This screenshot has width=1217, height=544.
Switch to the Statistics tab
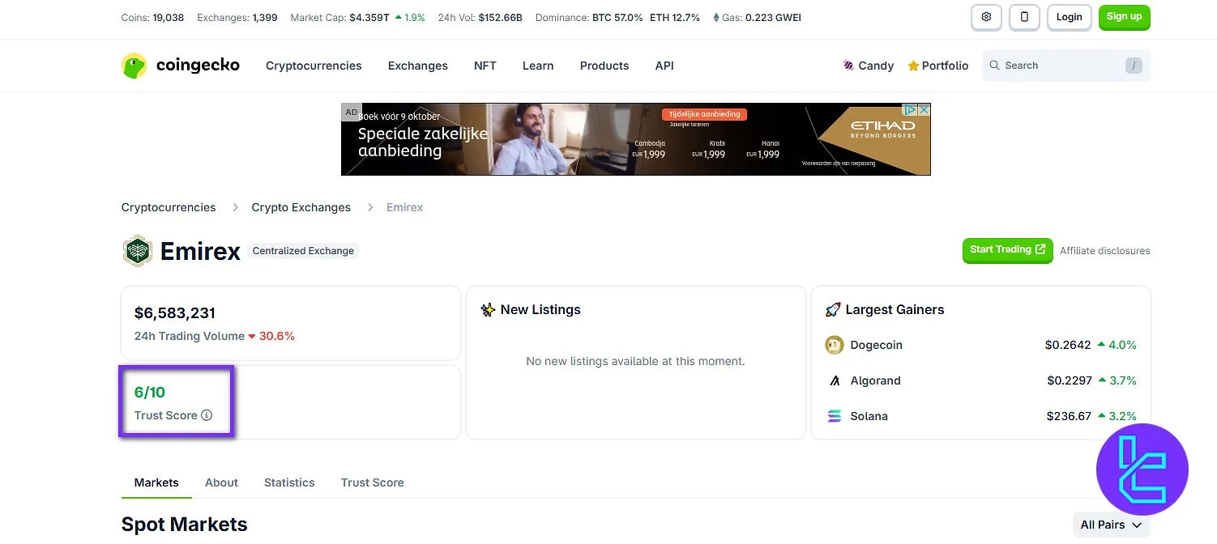(x=289, y=482)
